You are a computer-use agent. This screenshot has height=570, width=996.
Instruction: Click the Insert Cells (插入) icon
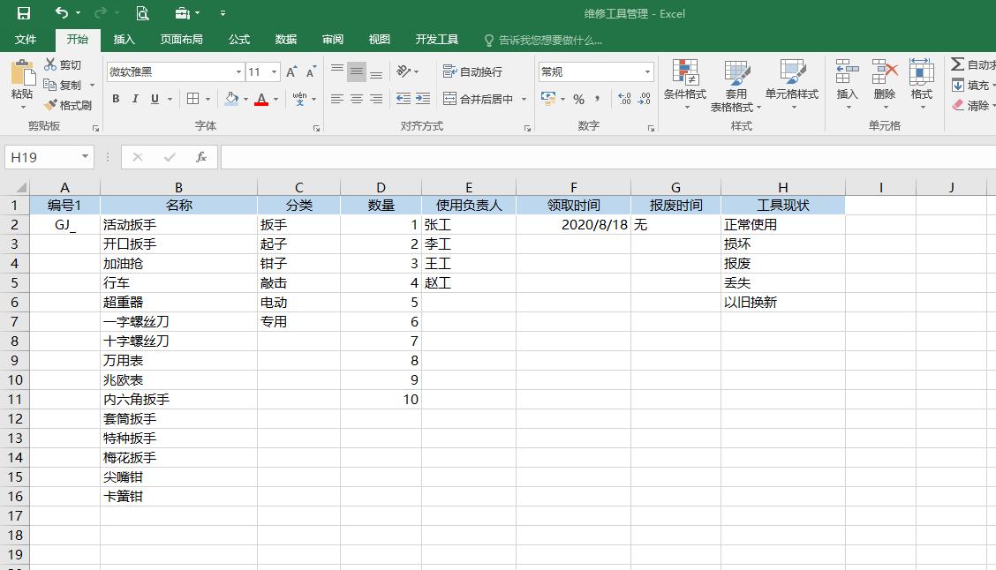click(x=846, y=84)
